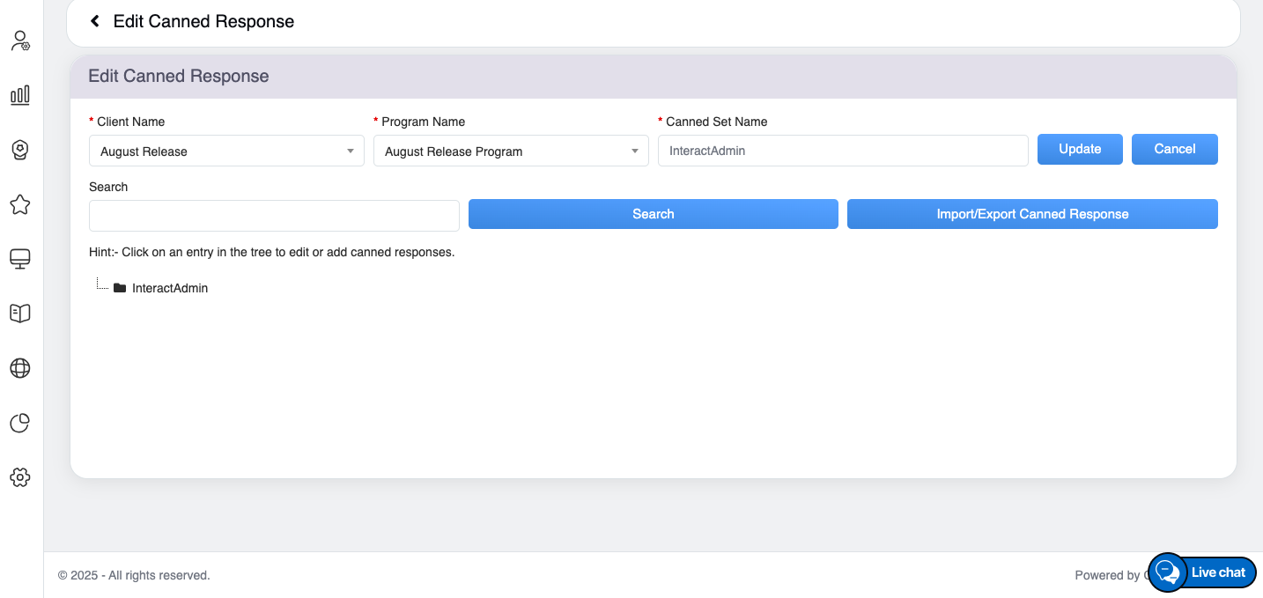Open the gear settings icon in sidebar
Image resolution: width=1263 pixels, height=598 pixels.
point(20,477)
